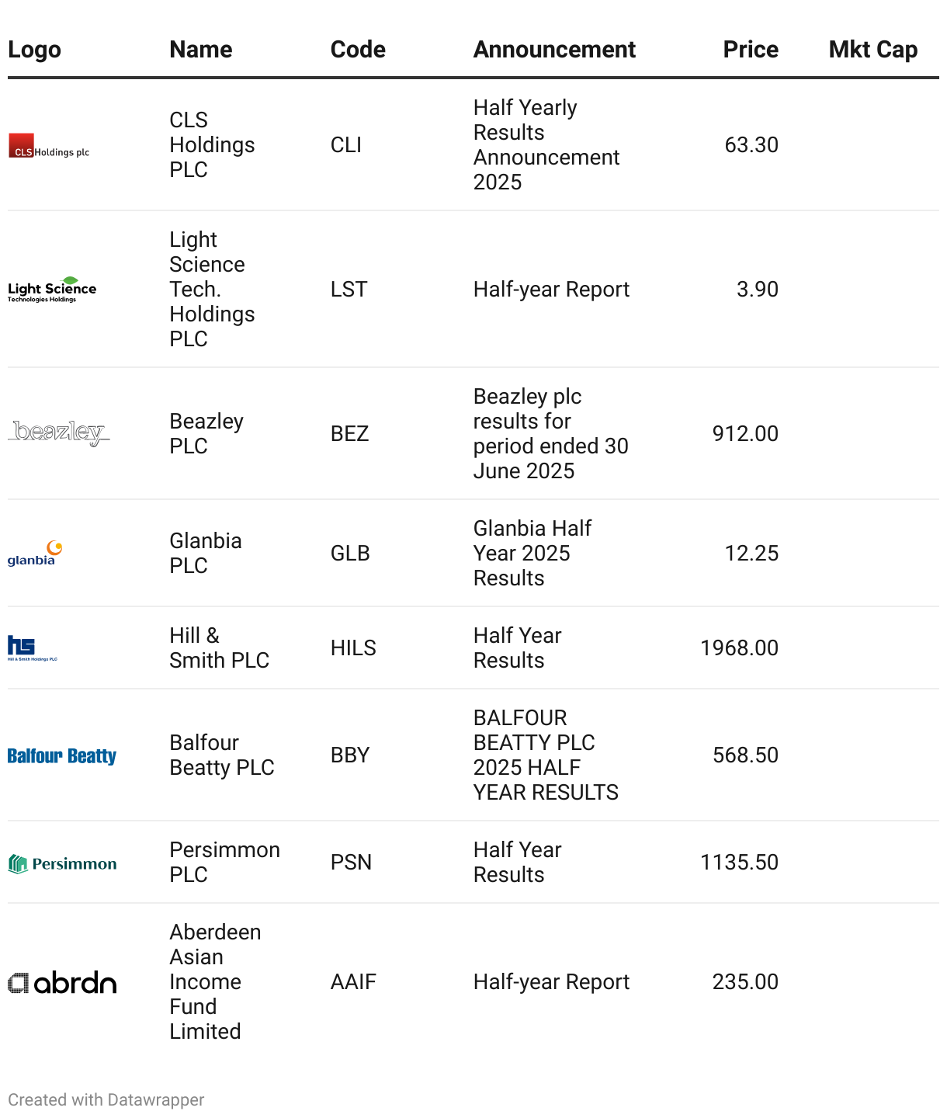The height and width of the screenshot is (1118, 947).
Task: Click the Announcement column header
Action: [554, 50]
